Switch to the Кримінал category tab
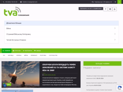The height and width of the screenshot is (92, 123). click(x=34, y=55)
